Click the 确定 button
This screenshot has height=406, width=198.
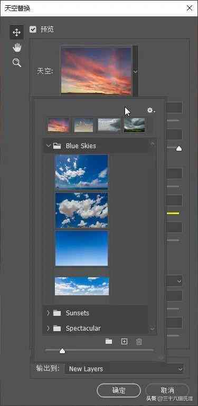119,391
